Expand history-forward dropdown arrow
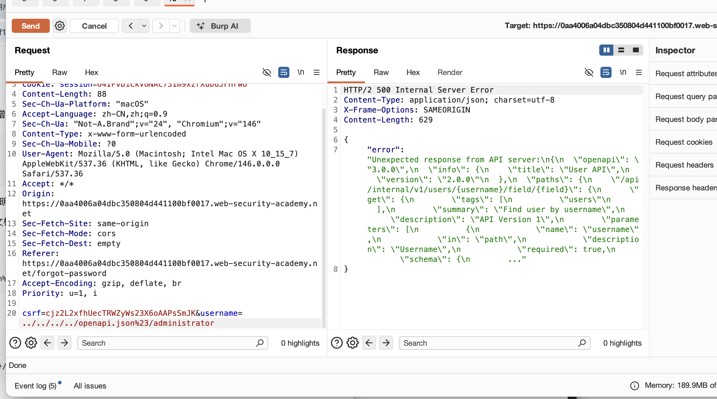Viewport: 717px width, 399px height. pyautogui.click(x=175, y=26)
